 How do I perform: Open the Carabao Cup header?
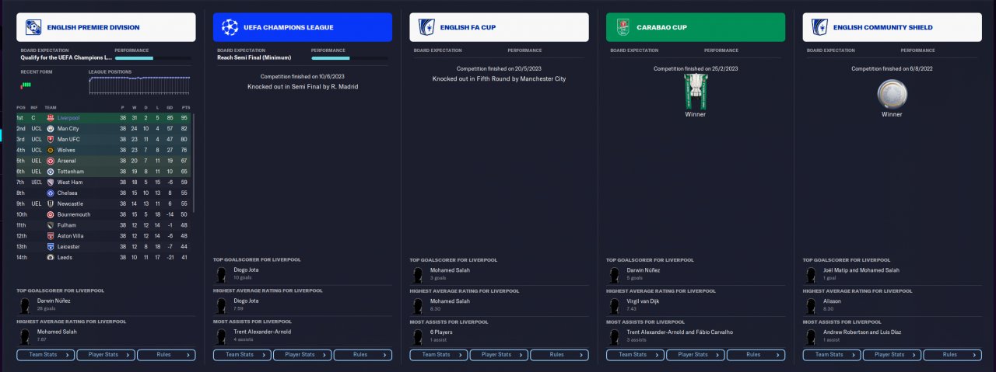(x=696, y=27)
